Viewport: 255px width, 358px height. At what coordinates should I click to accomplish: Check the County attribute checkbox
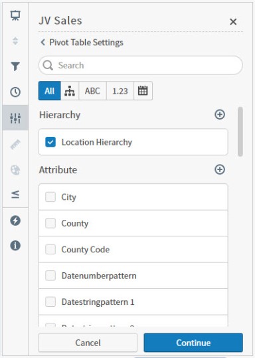pos(50,223)
